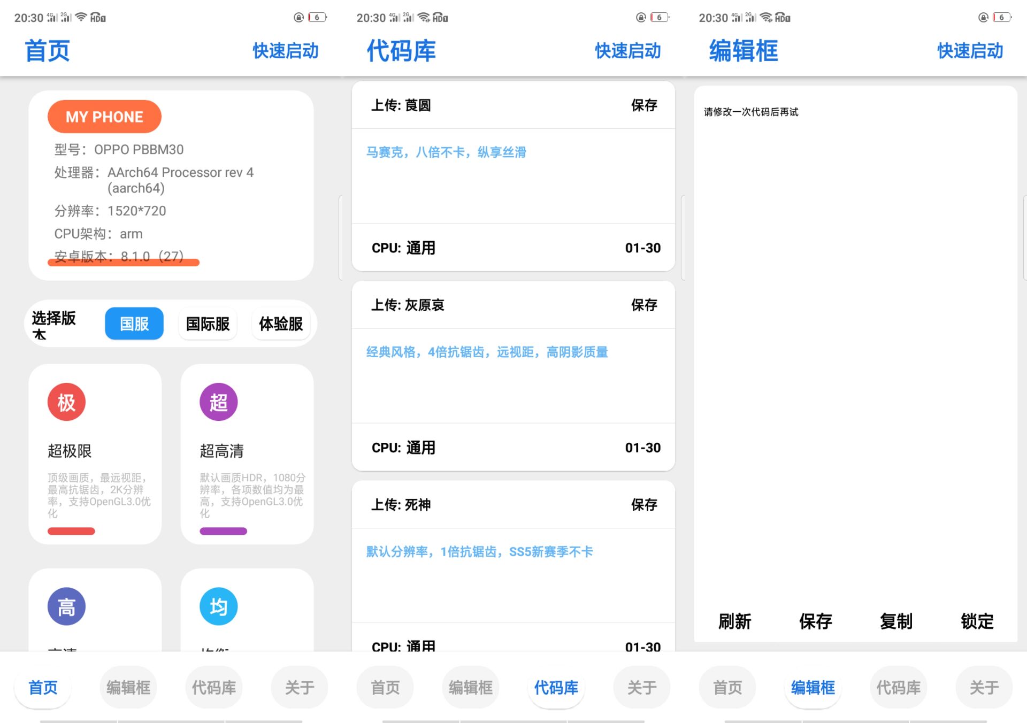Enable 体验服 server version
The image size is (1027, 723).
[x=280, y=323]
